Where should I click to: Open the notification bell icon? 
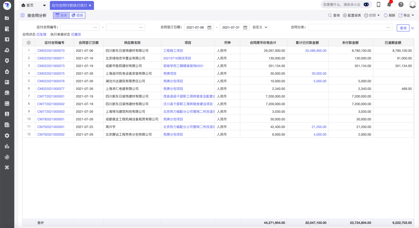pos(389,4)
